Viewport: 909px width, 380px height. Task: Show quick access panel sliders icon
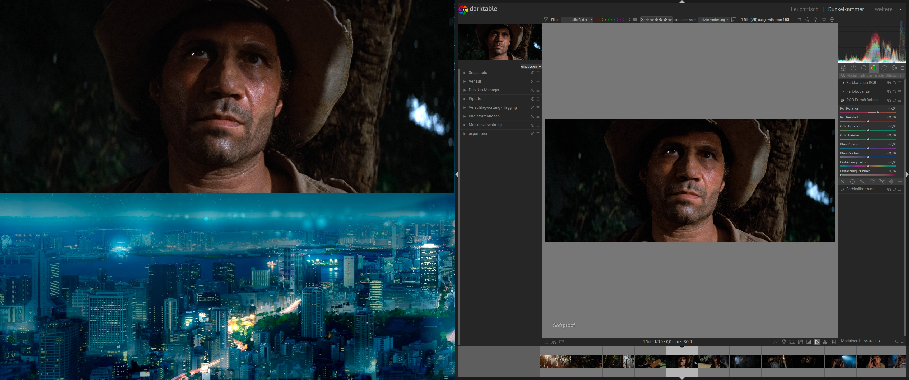(x=843, y=68)
